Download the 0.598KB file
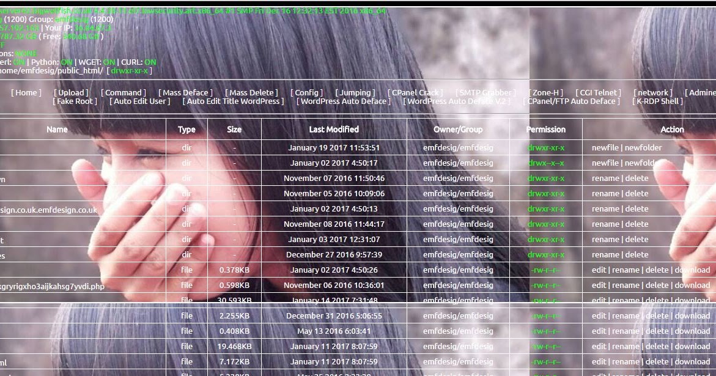This screenshot has height=376, width=716. (692, 285)
